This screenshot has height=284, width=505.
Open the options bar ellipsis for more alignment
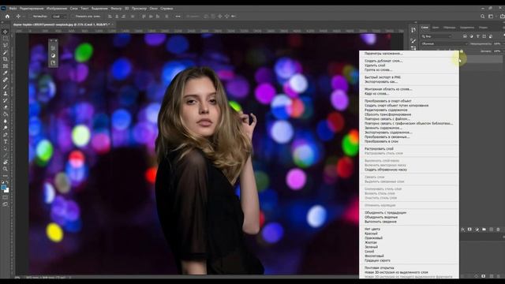[x=178, y=16]
